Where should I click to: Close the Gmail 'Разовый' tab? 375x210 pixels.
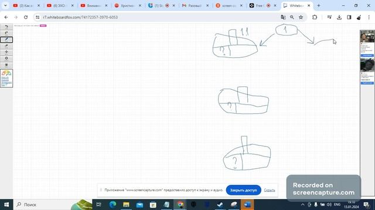click(x=207, y=5)
